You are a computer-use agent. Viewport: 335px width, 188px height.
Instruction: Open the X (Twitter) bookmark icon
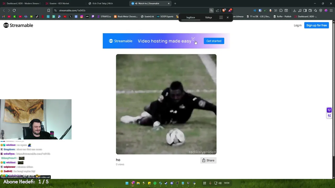coord(70,16)
